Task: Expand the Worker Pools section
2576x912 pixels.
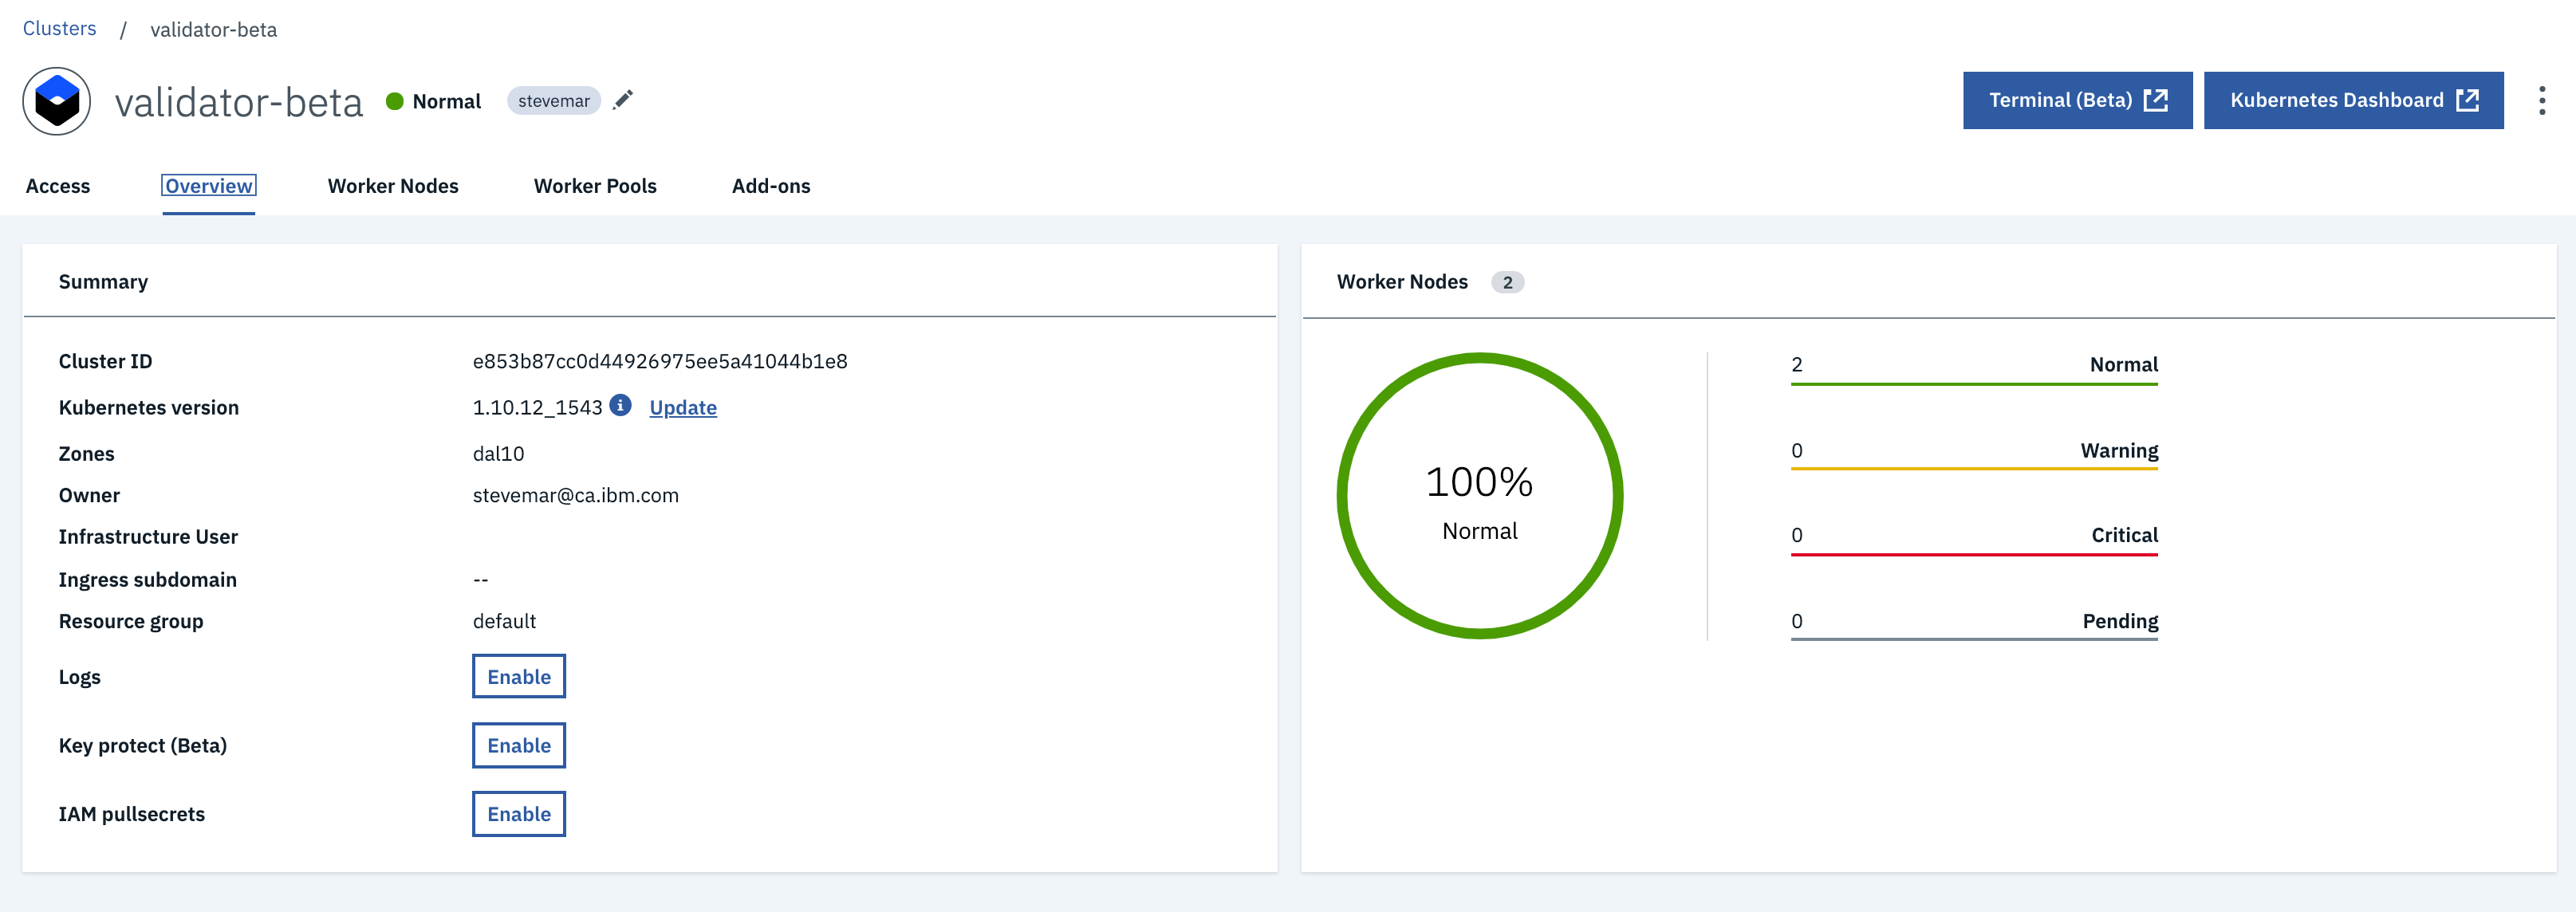Action: click(x=595, y=186)
